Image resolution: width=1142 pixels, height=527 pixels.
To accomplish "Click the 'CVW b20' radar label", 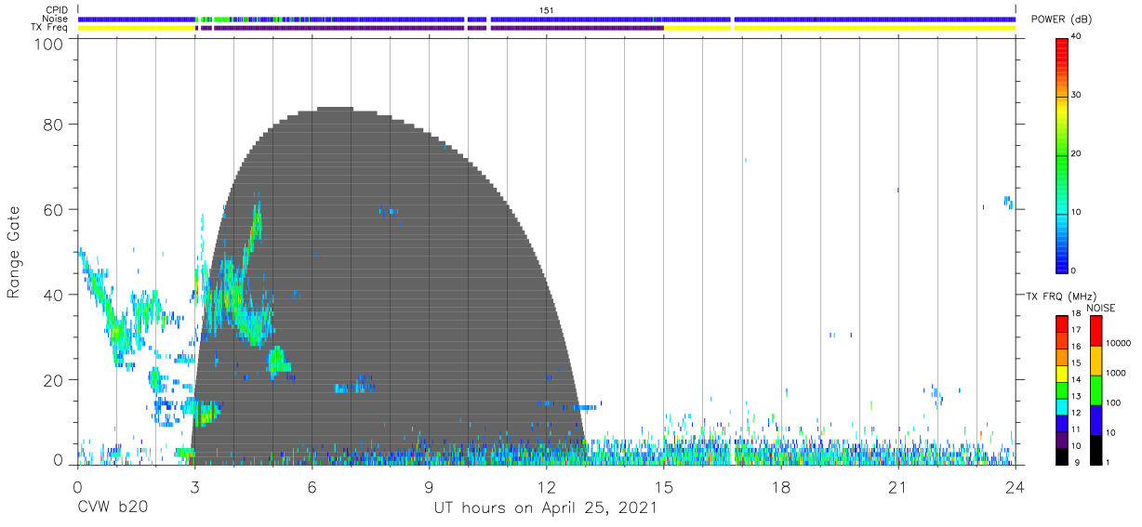I will tap(112, 508).
